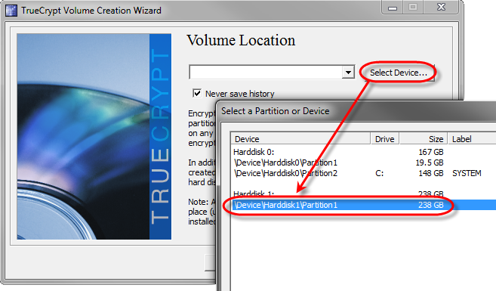Select \Device\Harddisk0\Partition1 row
The height and width of the screenshot is (291, 496).
(x=364, y=163)
